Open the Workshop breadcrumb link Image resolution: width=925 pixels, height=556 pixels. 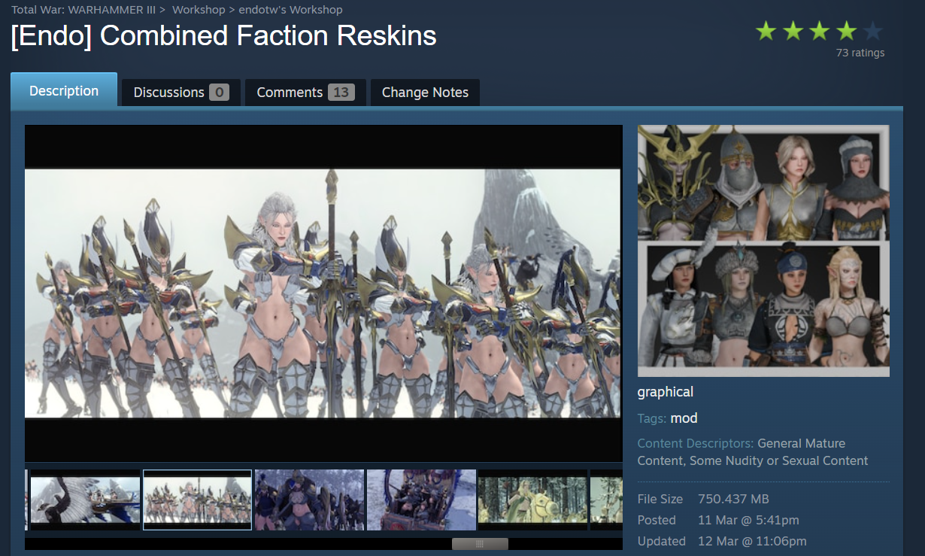[x=199, y=10]
